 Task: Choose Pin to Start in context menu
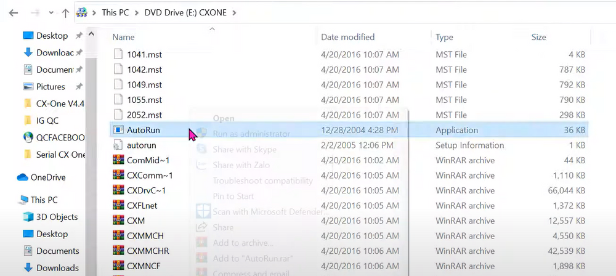click(x=233, y=196)
